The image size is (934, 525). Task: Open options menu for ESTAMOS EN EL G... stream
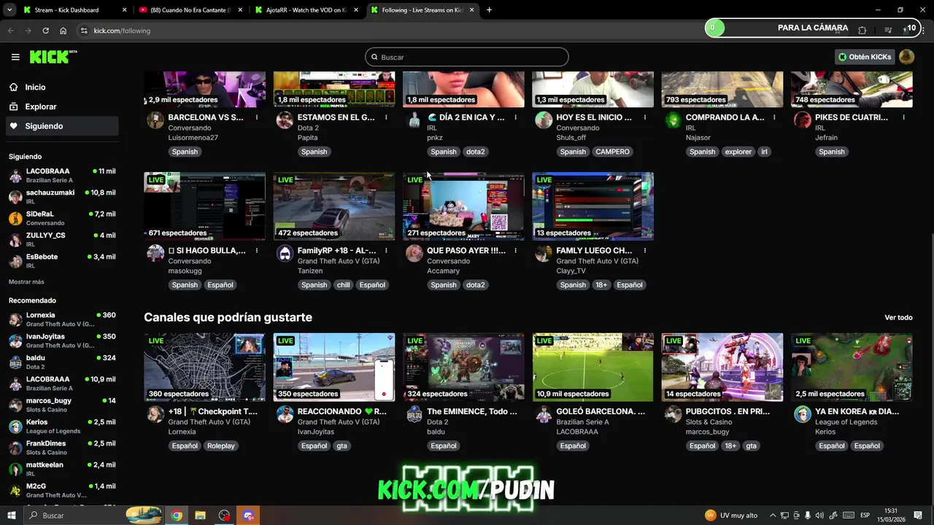point(386,117)
